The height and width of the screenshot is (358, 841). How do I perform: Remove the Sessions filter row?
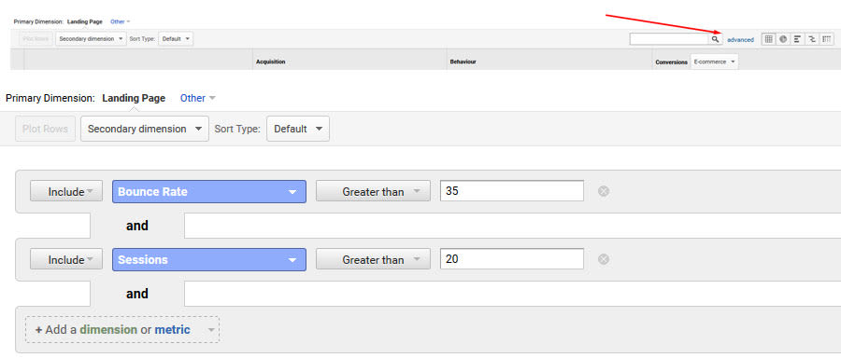(604, 259)
